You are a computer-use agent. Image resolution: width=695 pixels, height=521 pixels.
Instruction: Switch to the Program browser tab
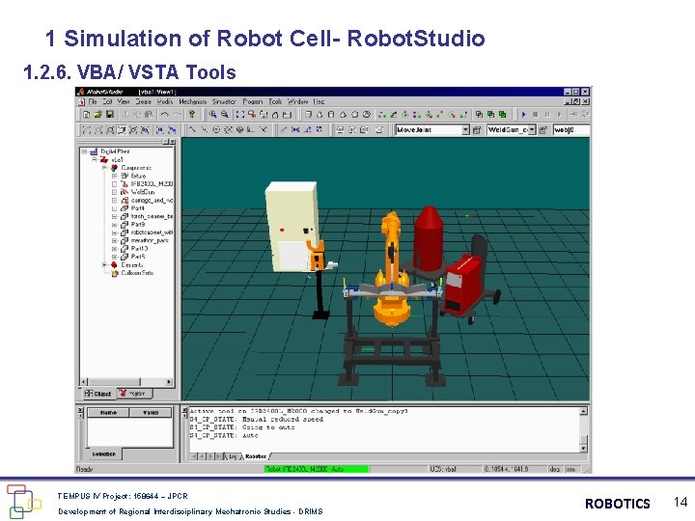click(x=135, y=394)
